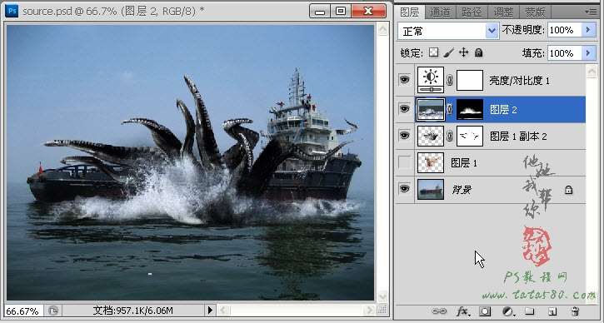This screenshot has width=604, height=323.
Task: Open the blend mode 正常 dropdown
Action: (x=448, y=31)
